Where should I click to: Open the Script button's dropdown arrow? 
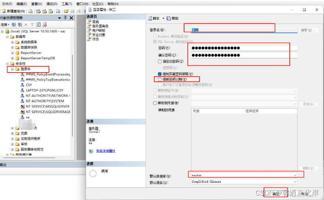(x=163, y=18)
